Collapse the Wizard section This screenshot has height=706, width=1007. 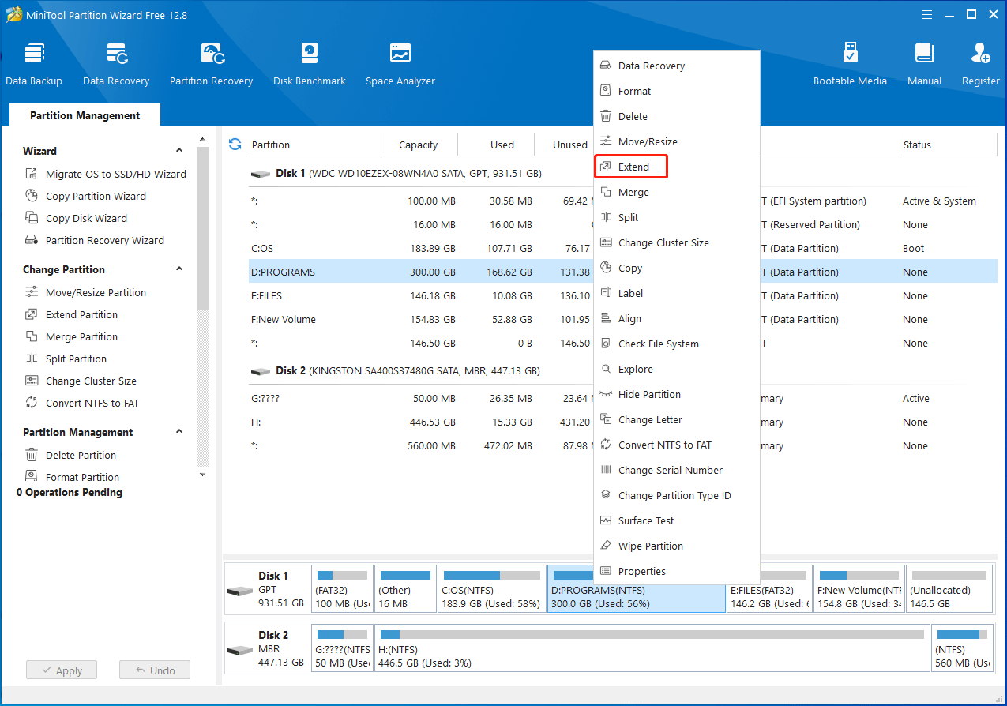(179, 150)
